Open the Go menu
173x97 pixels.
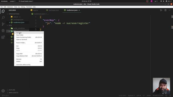pos(19,7)
